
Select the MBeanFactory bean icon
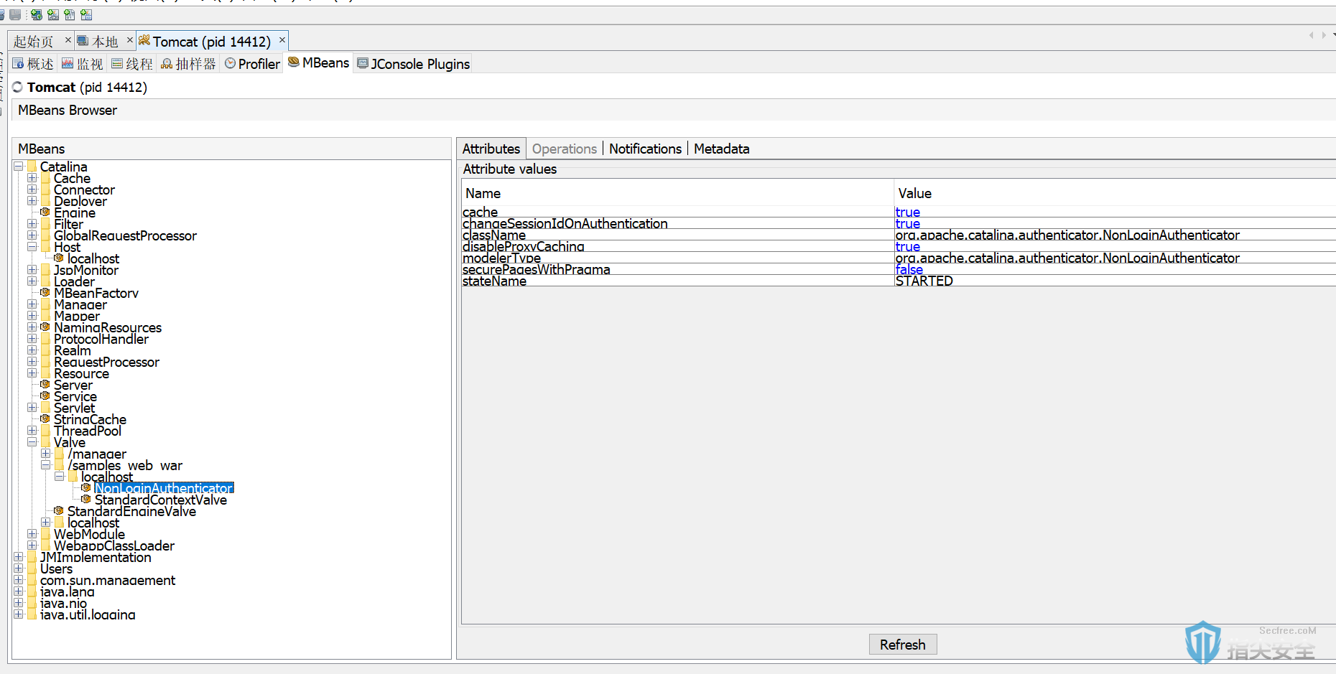click(45, 293)
